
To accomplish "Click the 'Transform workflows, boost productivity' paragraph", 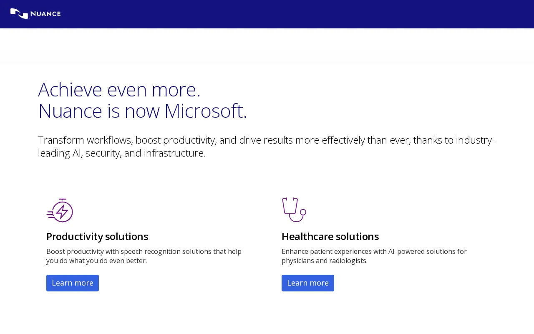I will click(x=267, y=146).
